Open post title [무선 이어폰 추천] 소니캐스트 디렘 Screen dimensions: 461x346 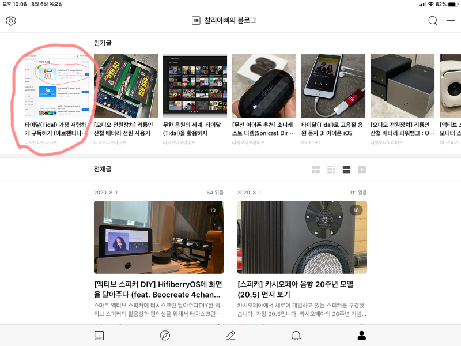263,129
